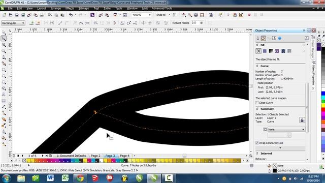Switch to the Page 2 tab

point(95,156)
